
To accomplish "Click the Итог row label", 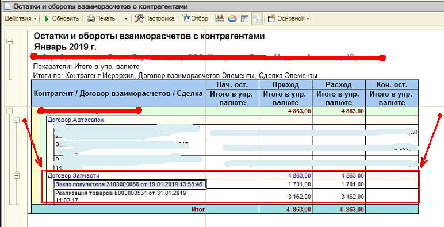I will [198, 209].
